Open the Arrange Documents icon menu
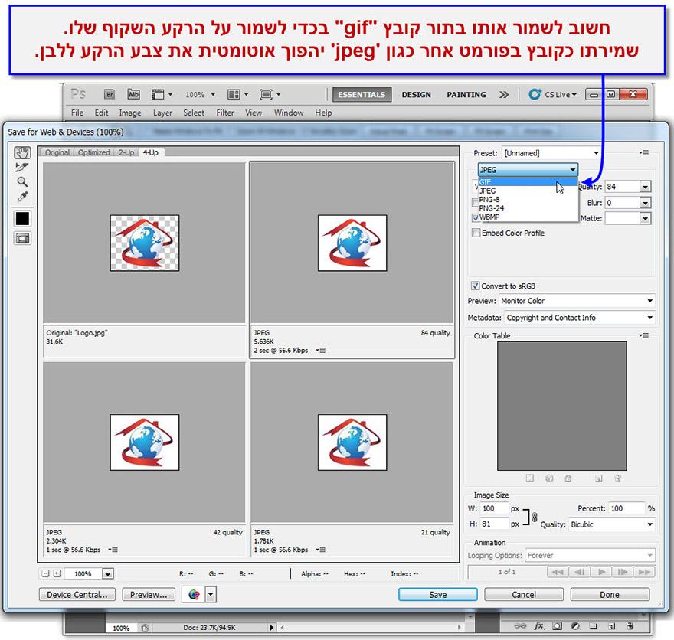This screenshot has height=640, width=674. (237, 94)
